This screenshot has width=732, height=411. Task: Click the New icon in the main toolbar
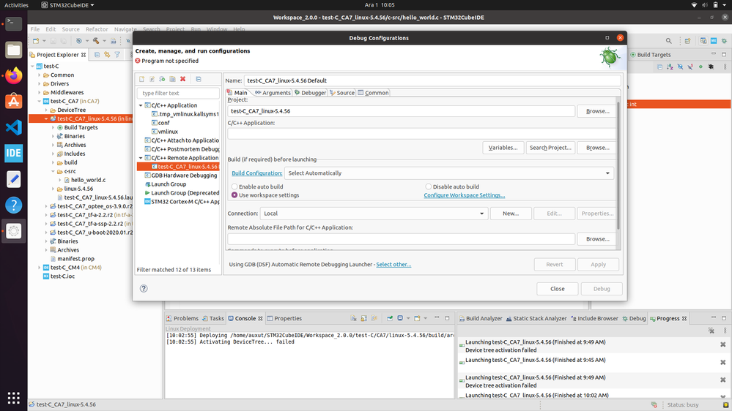coord(36,41)
